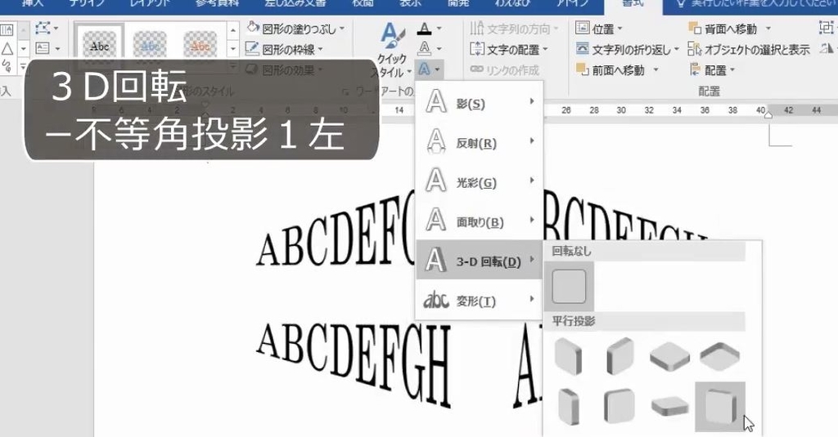
Task: Open the 光彩(G) glow submenu
Action: (480, 181)
